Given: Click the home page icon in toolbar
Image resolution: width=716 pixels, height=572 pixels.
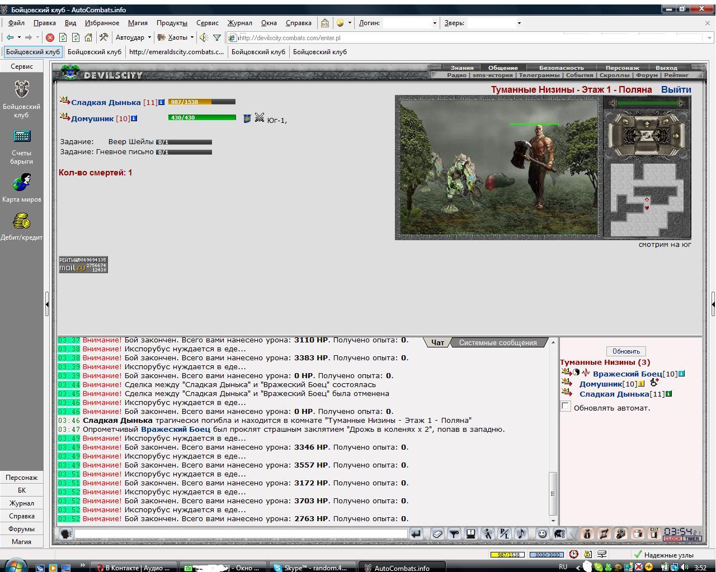Looking at the screenshot, I should pyautogui.click(x=88, y=37).
